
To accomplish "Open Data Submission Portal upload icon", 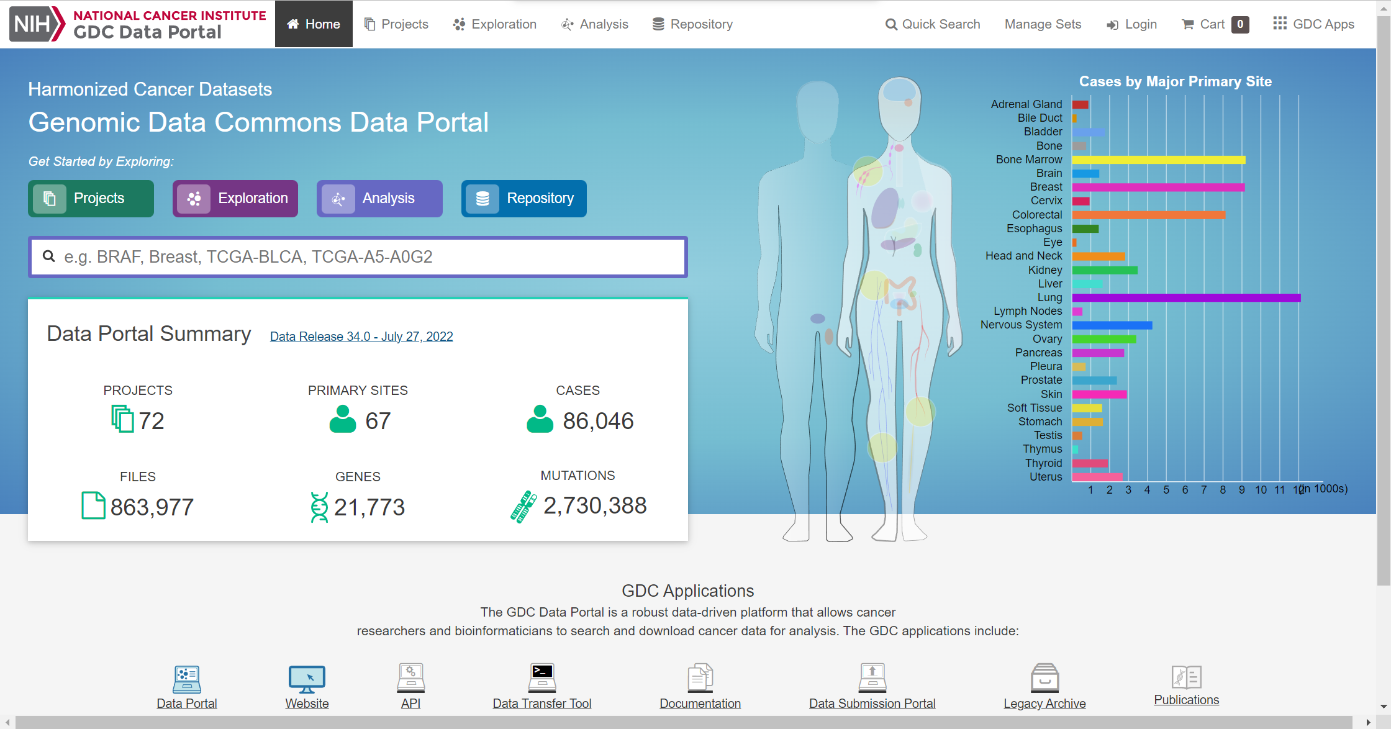I will click(x=872, y=677).
